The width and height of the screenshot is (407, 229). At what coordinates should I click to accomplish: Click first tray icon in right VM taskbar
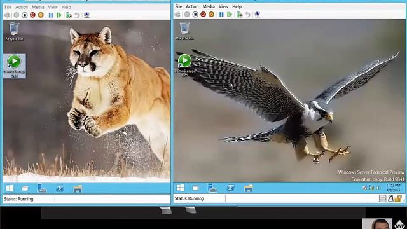(x=364, y=188)
